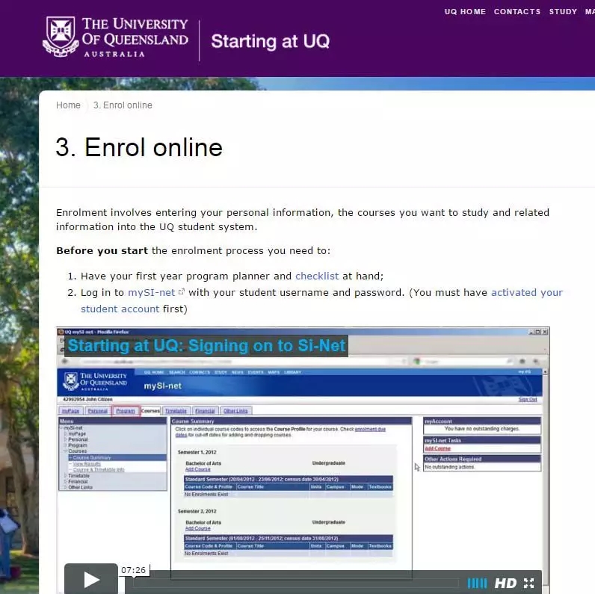Image resolution: width=595 pixels, height=594 pixels.
Task: Click the Home breadcrumb link
Action: [x=68, y=105]
